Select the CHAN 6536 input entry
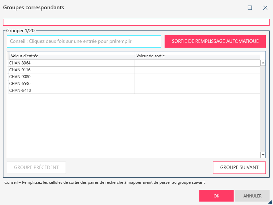The image size is (273, 205). (72, 84)
